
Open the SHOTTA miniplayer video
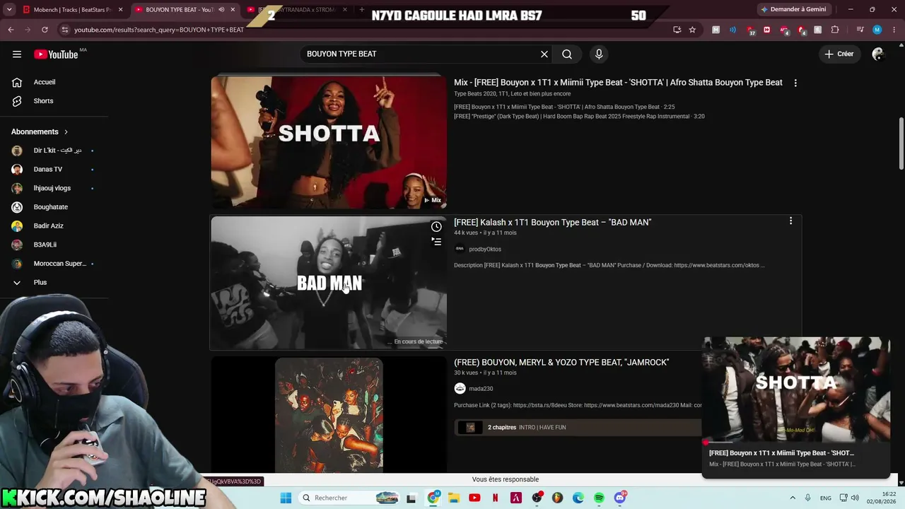796,390
